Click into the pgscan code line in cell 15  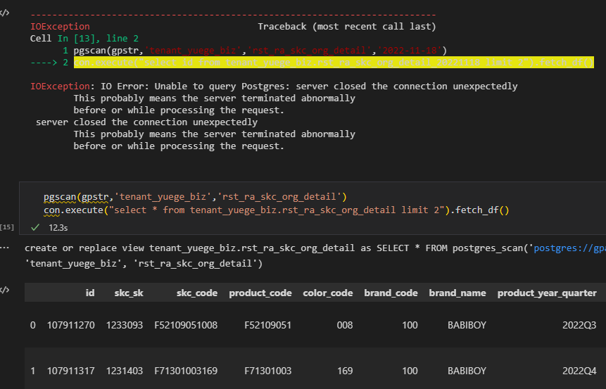[195, 197]
